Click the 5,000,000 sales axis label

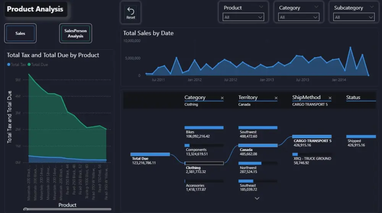[133, 58]
